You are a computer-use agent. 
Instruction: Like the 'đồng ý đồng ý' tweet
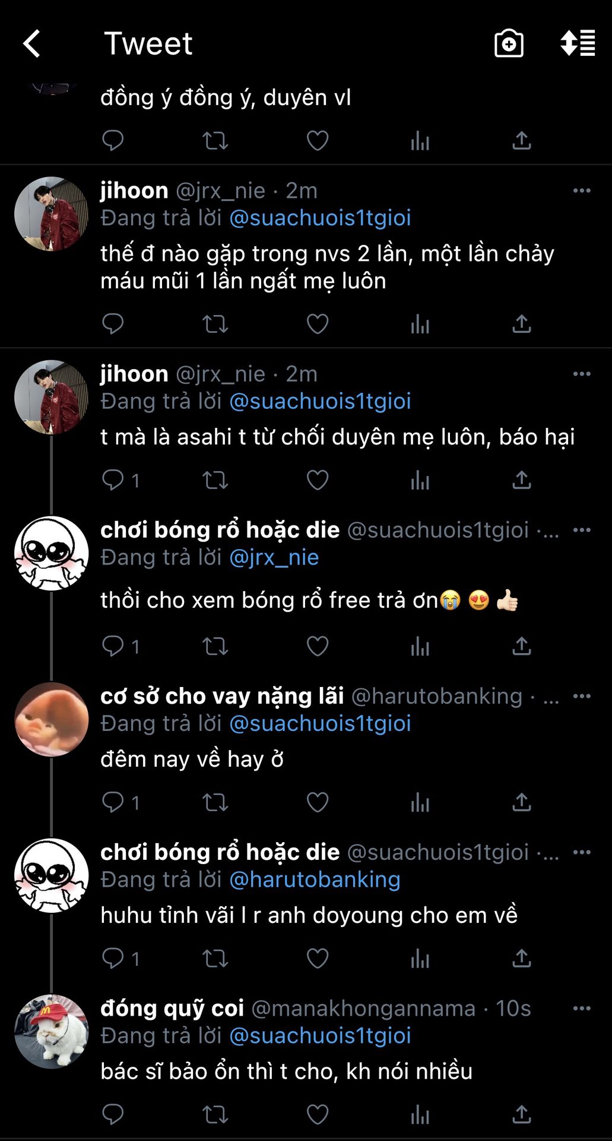coord(317,141)
